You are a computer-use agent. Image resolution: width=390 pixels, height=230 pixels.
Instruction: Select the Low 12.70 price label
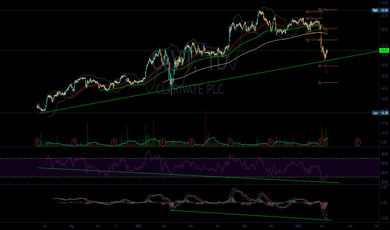(x=380, y=113)
